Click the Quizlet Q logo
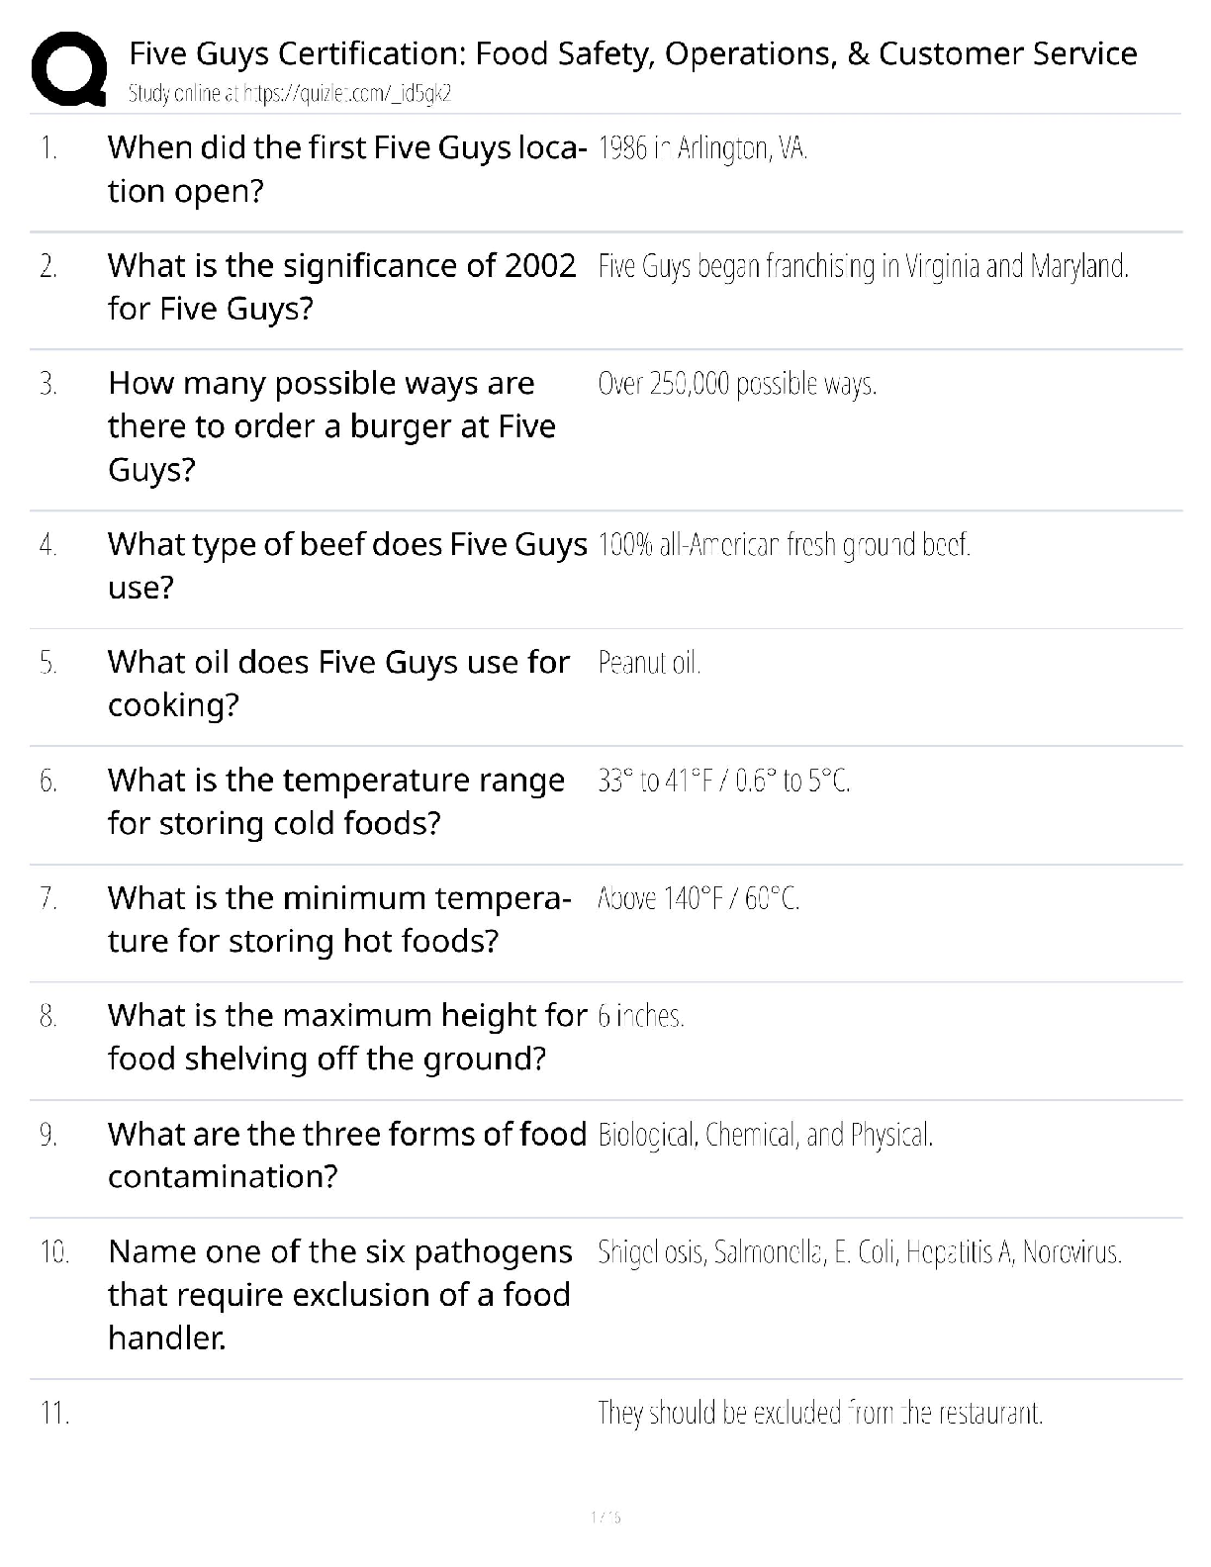 click(x=69, y=68)
